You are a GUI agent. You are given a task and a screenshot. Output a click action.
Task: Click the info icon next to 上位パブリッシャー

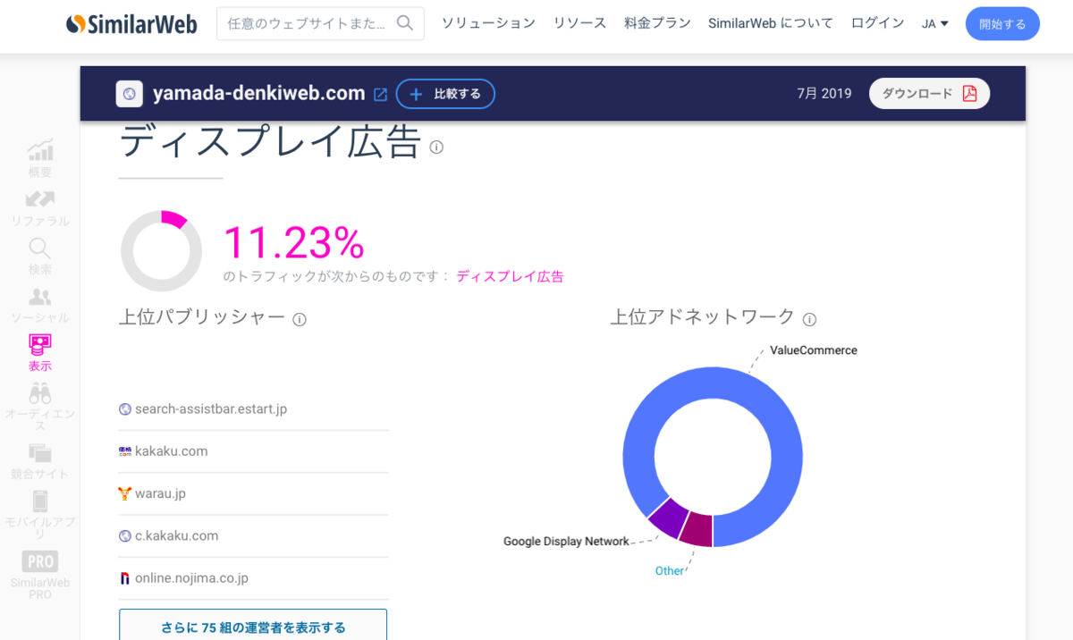tap(300, 318)
